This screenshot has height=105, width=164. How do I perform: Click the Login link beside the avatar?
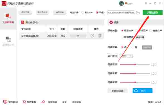[130, 4]
